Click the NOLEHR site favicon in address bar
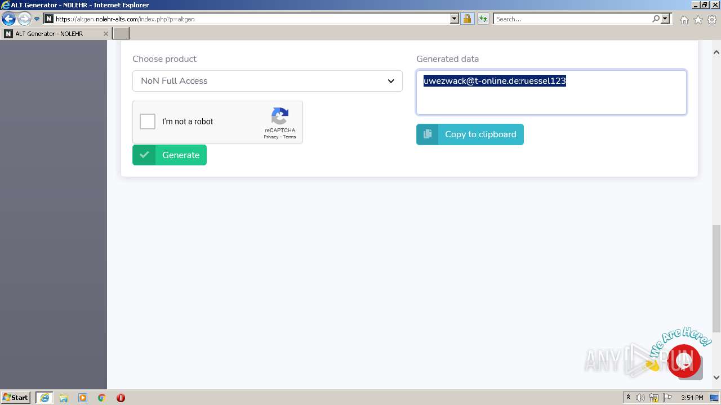This screenshot has height=405, width=721. [48, 19]
